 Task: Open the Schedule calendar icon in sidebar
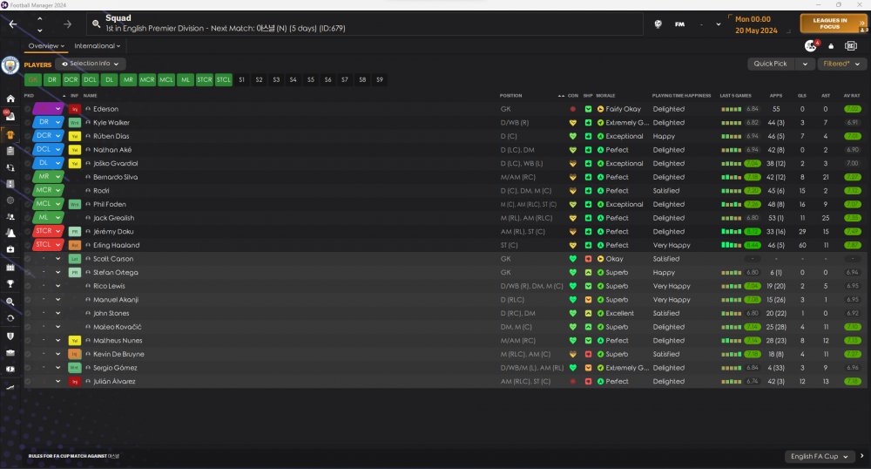tap(10, 268)
